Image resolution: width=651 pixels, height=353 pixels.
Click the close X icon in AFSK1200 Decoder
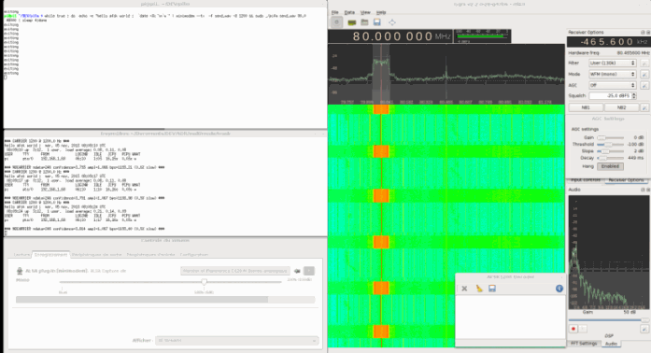[x=464, y=289]
